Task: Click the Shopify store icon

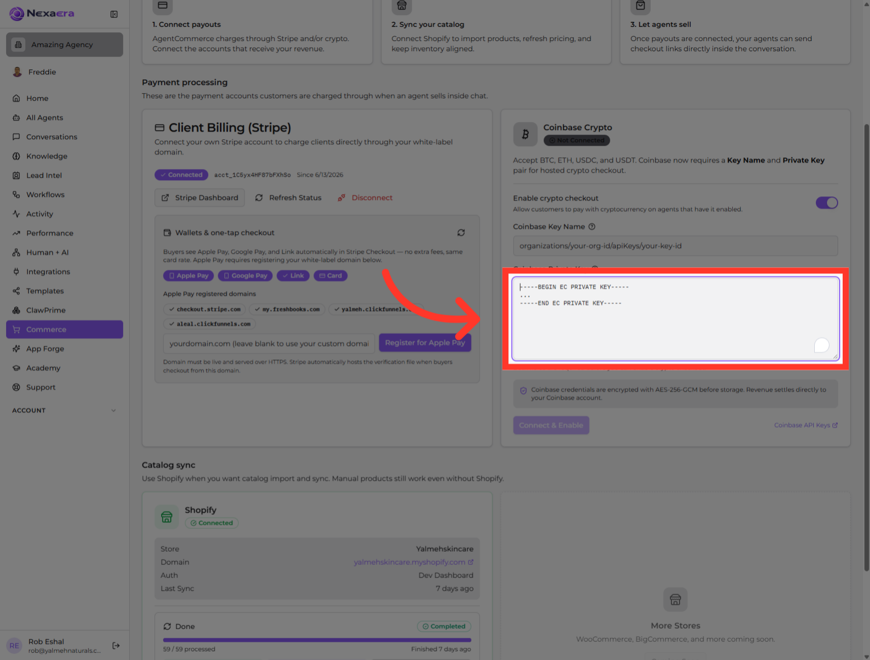Action: (167, 517)
